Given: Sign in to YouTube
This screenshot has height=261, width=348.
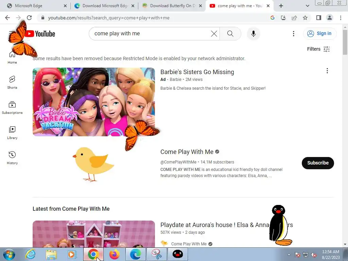Looking at the screenshot, I should pyautogui.click(x=319, y=34).
